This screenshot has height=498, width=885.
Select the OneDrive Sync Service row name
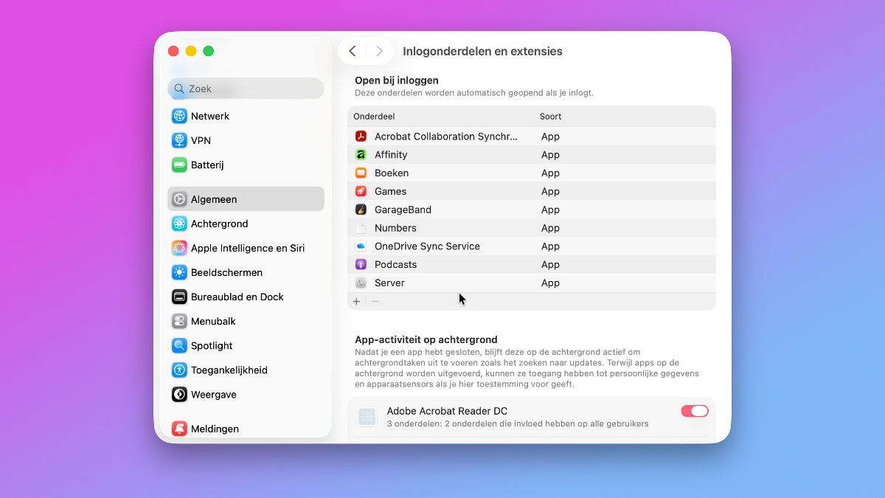[x=427, y=246]
